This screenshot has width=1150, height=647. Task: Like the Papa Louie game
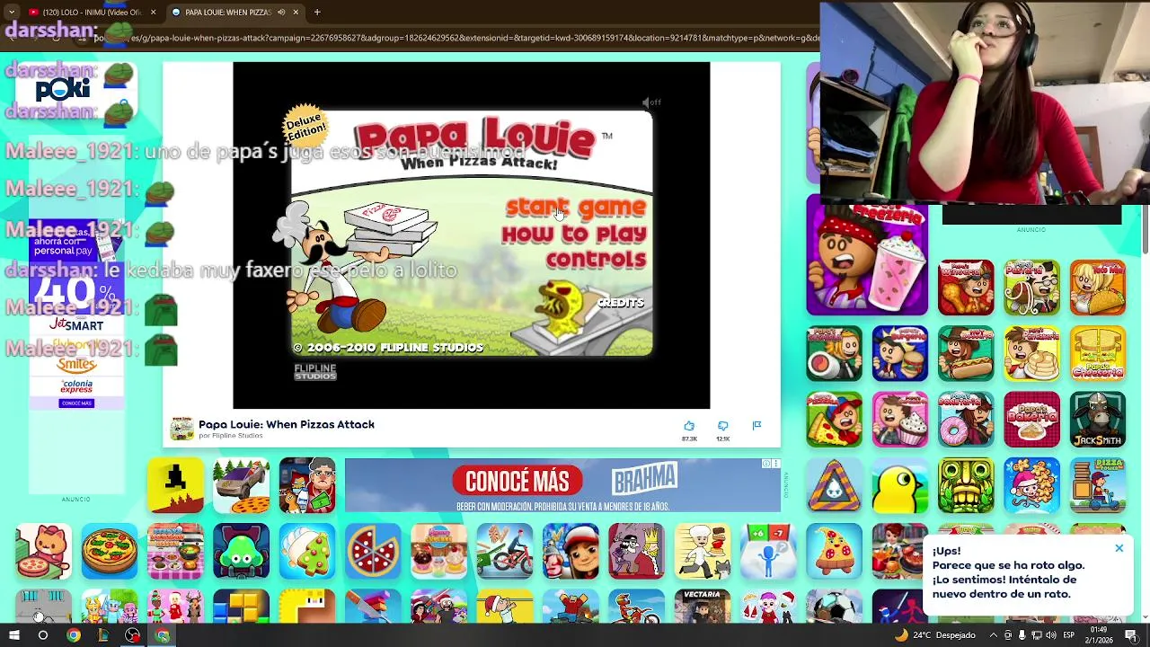coord(689,426)
